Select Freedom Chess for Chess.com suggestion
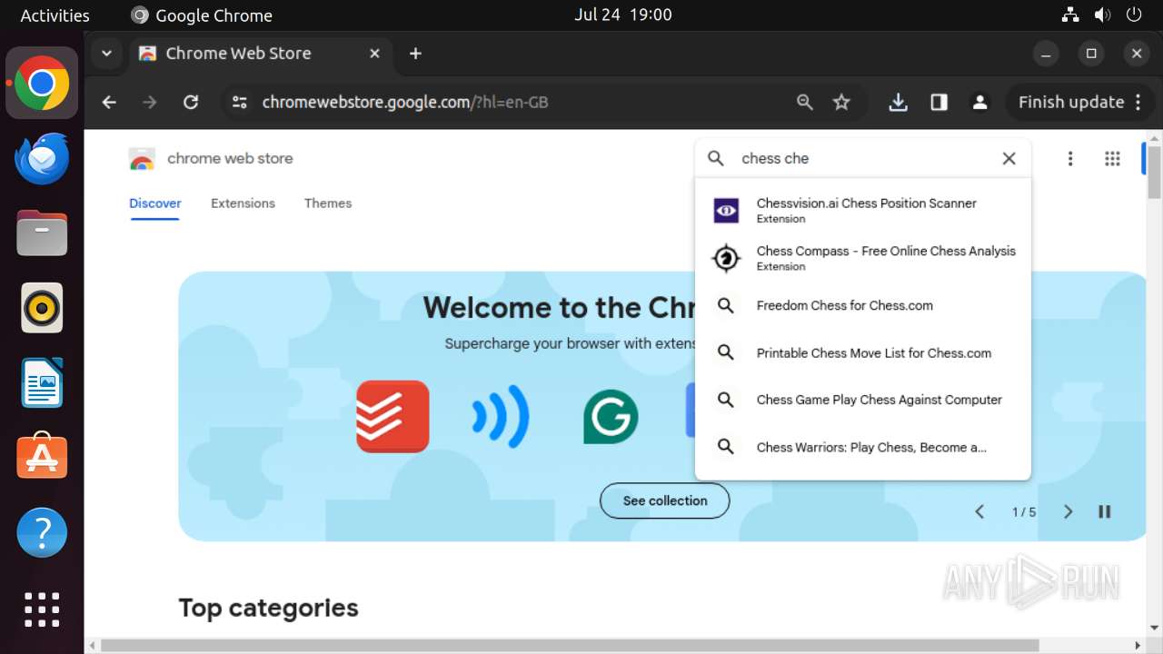The height and width of the screenshot is (654, 1163). pyautogui.click(x=863, y=306)
